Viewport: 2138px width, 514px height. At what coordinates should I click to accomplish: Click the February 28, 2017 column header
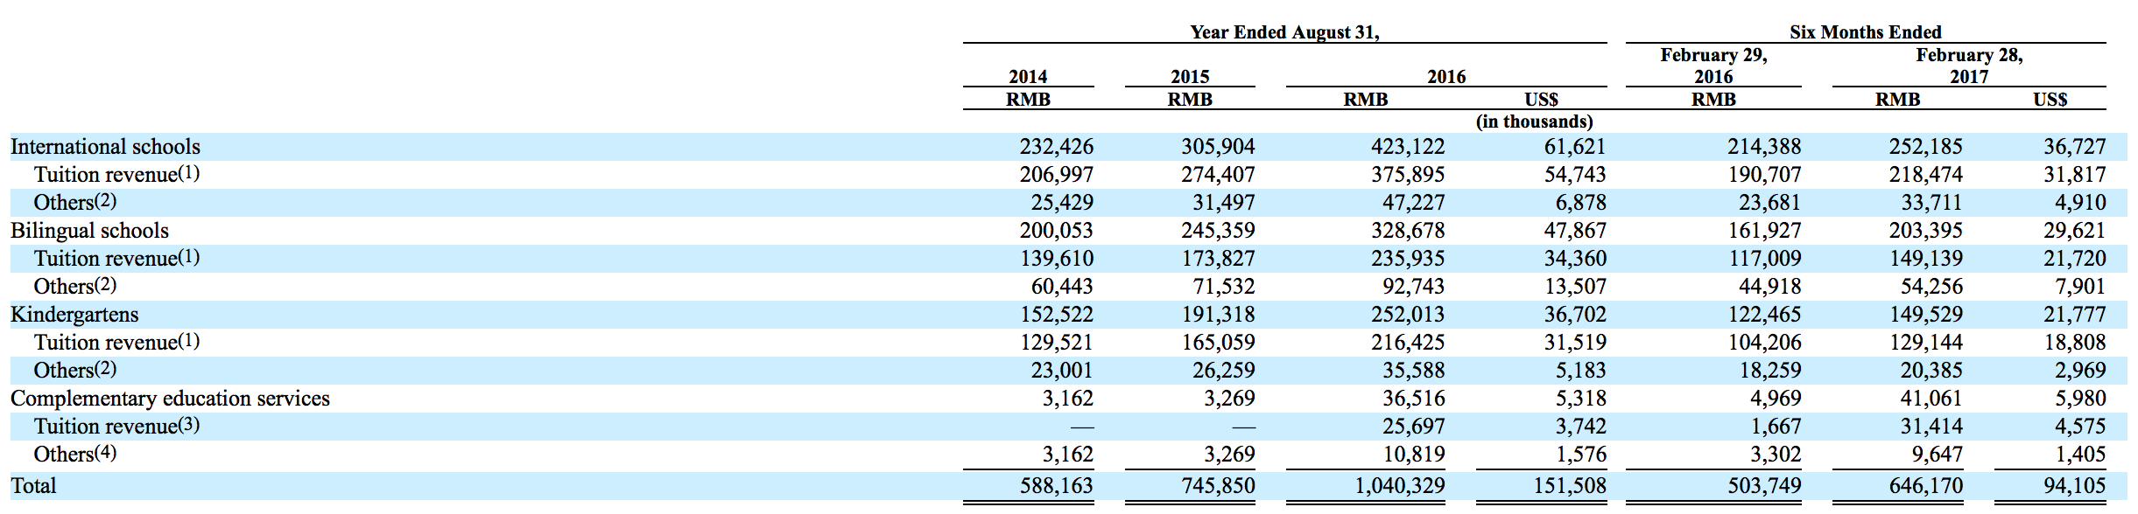[x=1969, y=66]
